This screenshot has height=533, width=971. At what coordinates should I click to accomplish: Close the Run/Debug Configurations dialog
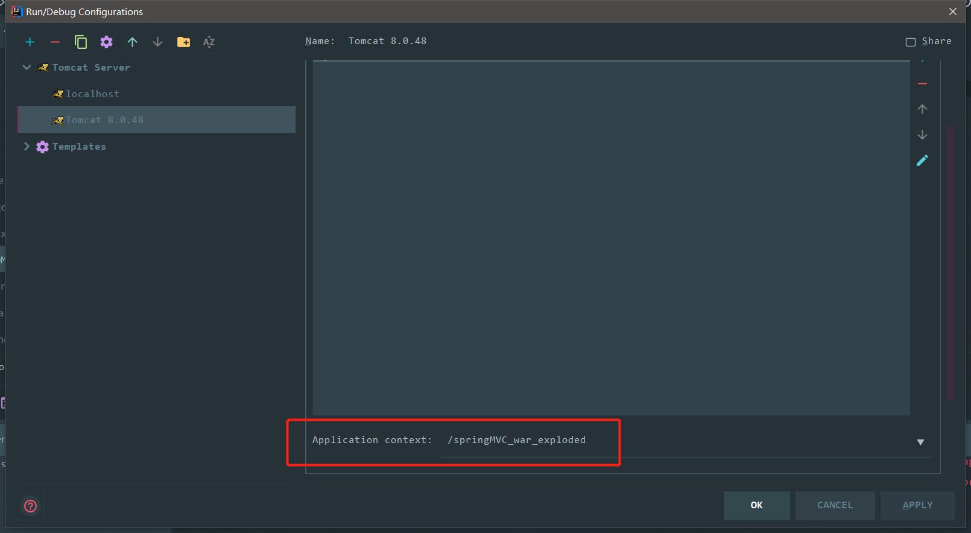(953, 11)
